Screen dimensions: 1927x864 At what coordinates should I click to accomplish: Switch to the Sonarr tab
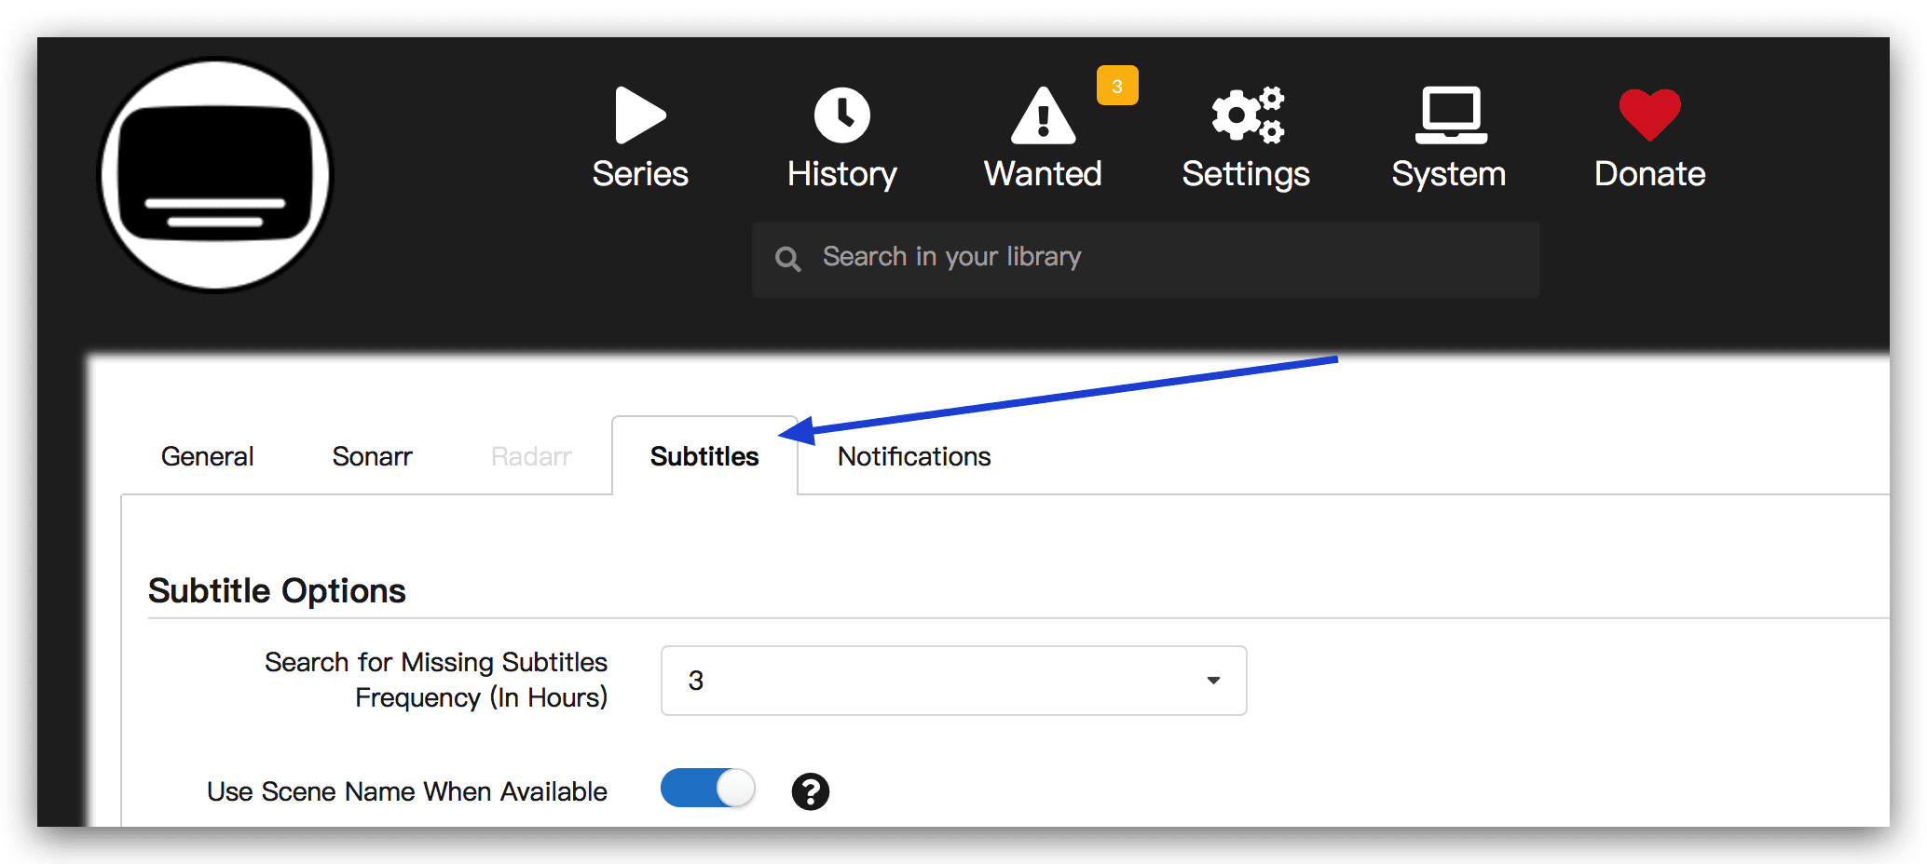pyautogui.click(x=372, y=456)
